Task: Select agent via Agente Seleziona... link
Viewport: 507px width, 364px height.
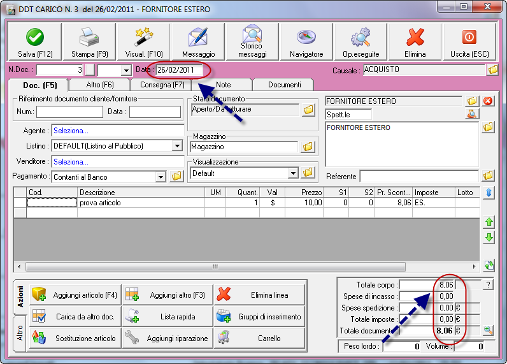Action: click(x=71, y=131)
